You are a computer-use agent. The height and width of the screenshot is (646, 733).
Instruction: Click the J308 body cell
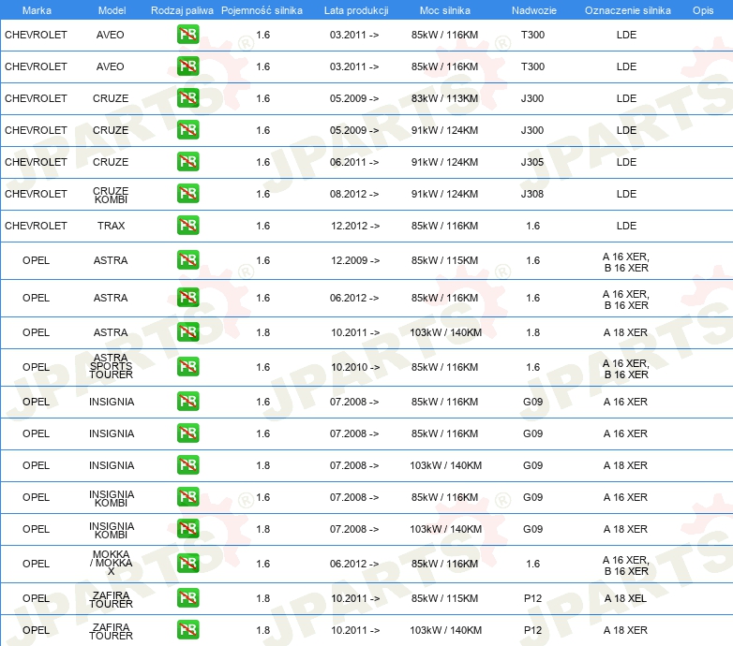[x=532, y=194]
